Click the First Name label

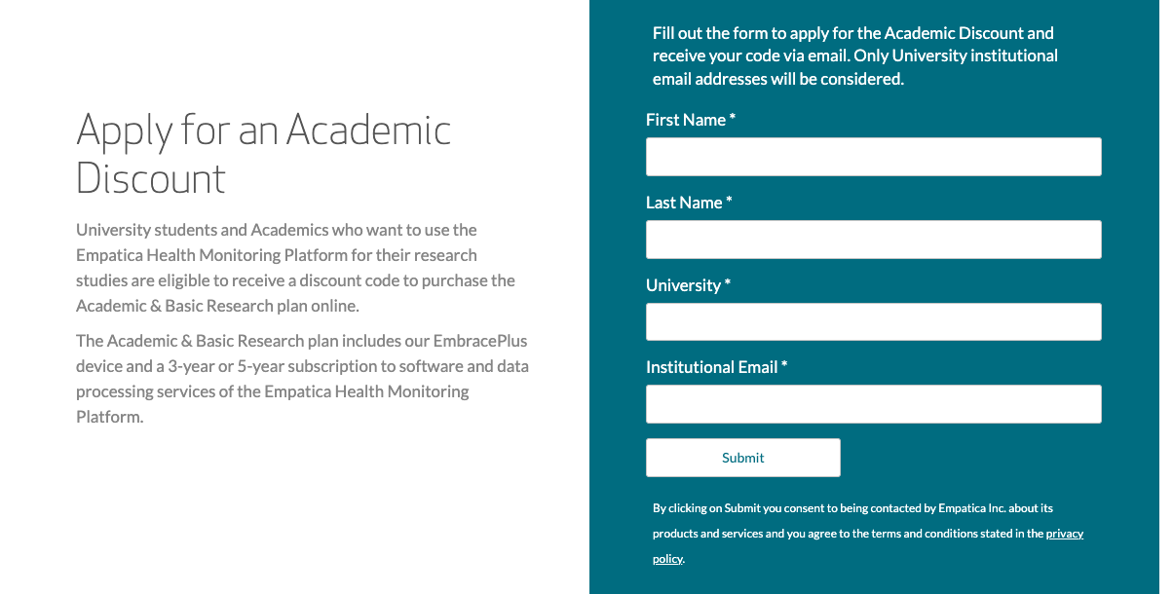686,120
